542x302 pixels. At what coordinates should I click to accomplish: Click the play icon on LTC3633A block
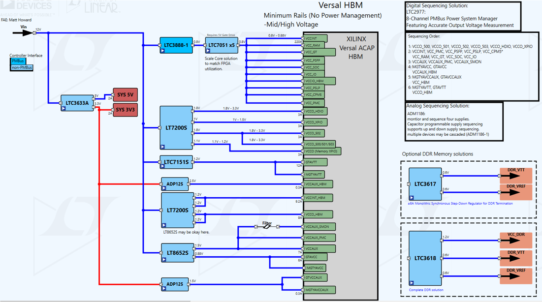tap(64, 109)
